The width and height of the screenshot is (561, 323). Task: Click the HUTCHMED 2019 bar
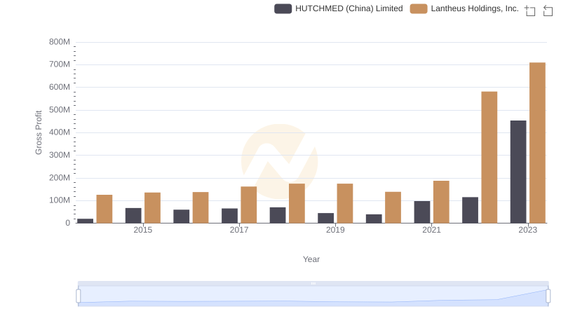pyautogui.click(x=325, y=219)
